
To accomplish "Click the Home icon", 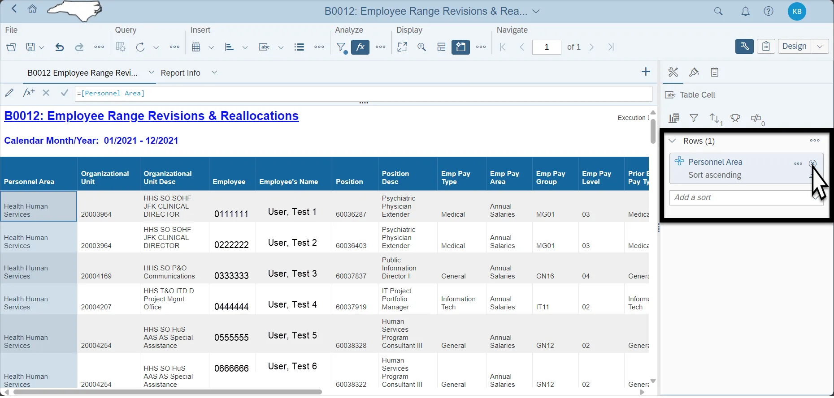I will pos(32,9).
